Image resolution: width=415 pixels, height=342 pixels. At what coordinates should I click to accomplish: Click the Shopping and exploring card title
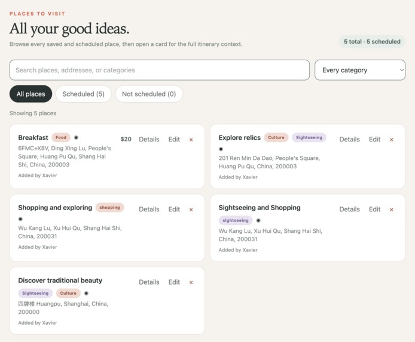55,208
